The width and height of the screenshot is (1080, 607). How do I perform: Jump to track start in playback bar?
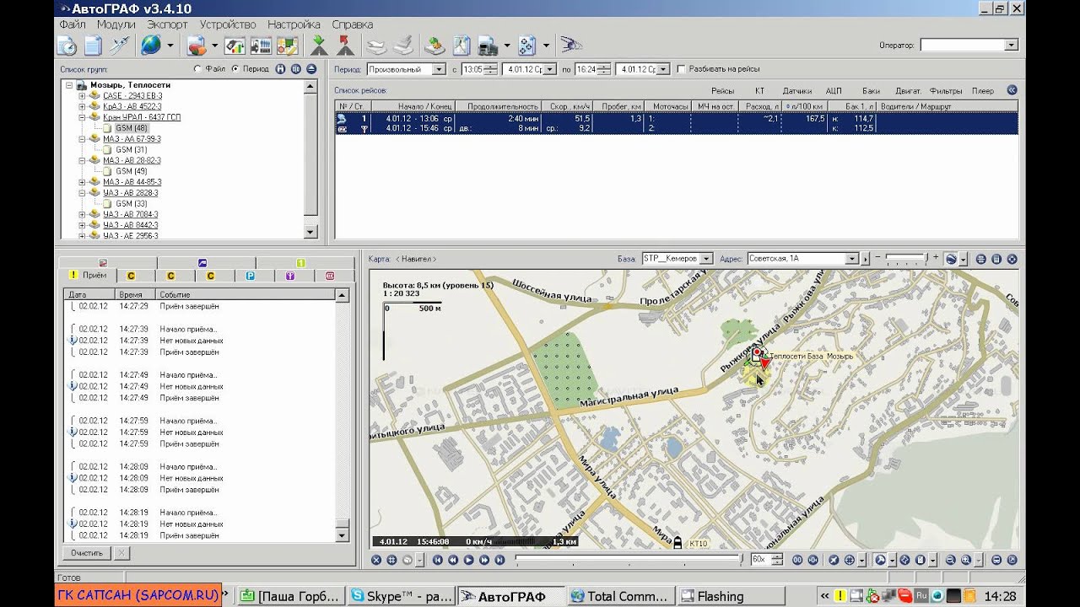[438, 560]
